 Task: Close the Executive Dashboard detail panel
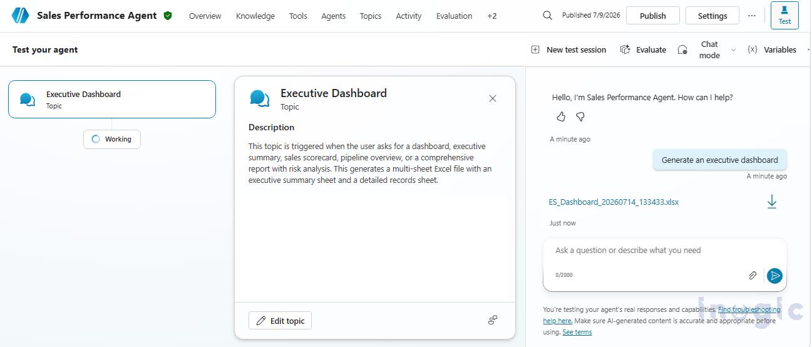pyautogui.click(x=493, y=98)
